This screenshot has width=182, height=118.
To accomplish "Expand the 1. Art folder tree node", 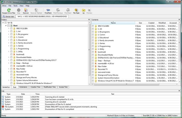I will tap(9, 32).
